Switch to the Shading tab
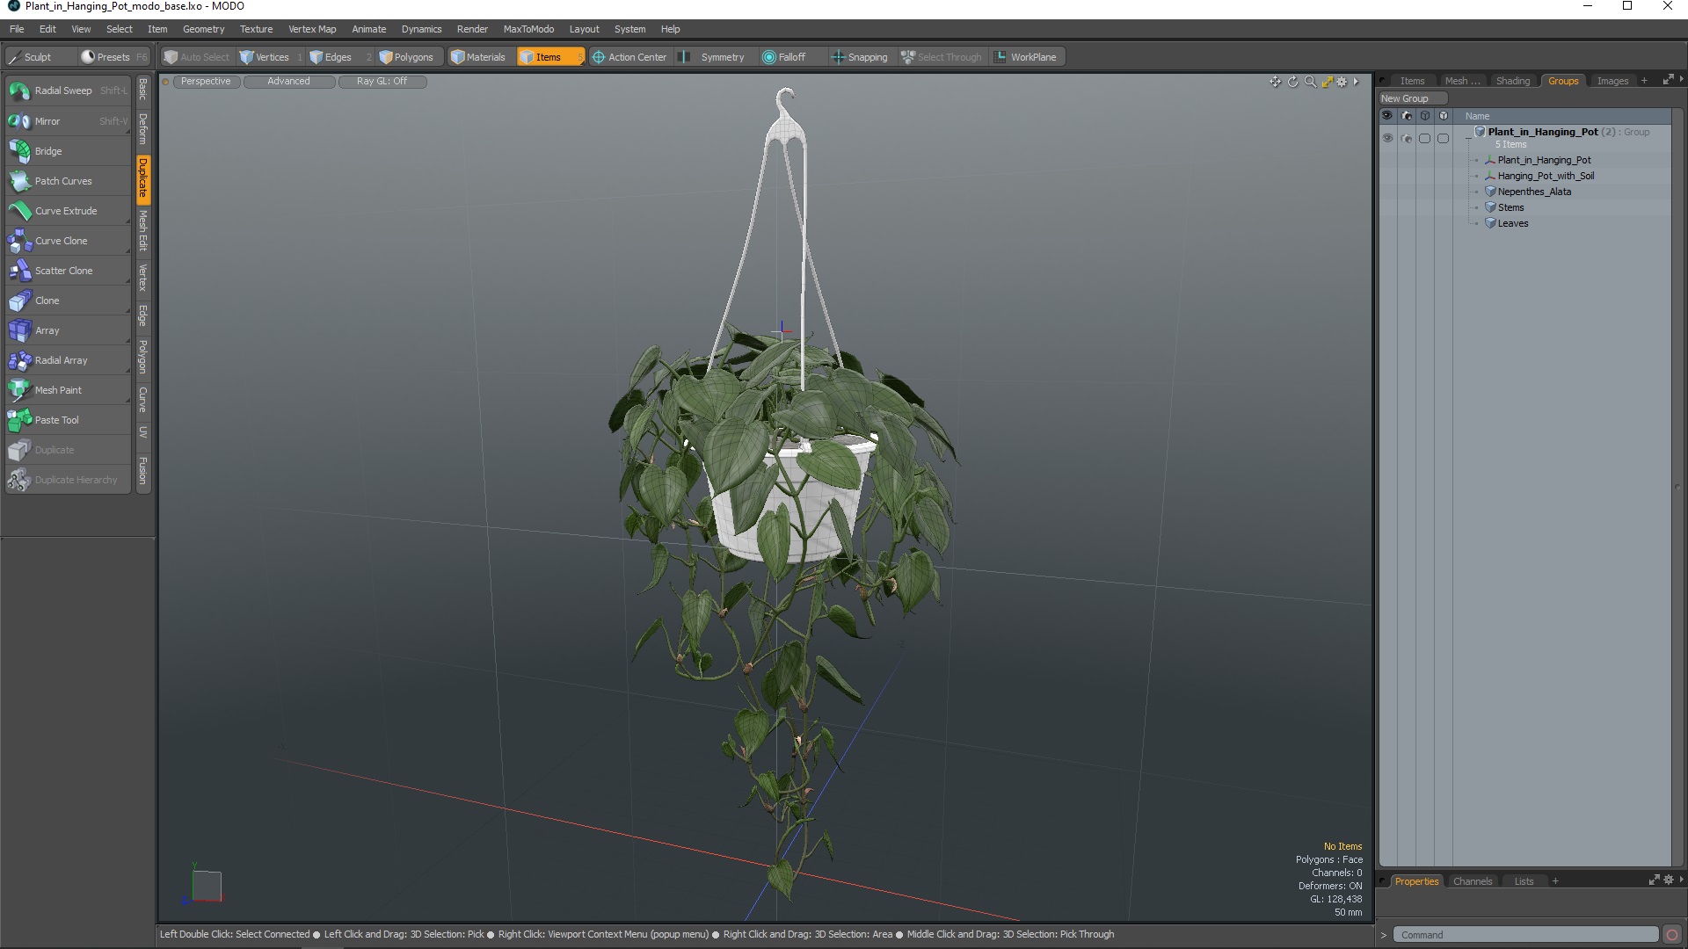 (1512, 81)
